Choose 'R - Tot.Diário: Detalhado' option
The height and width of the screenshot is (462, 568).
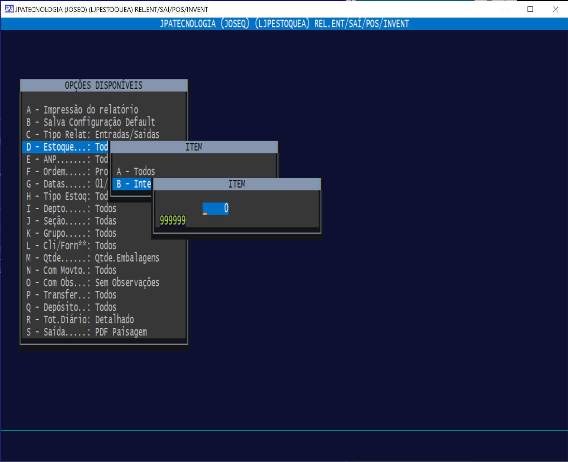coord(80,320)
